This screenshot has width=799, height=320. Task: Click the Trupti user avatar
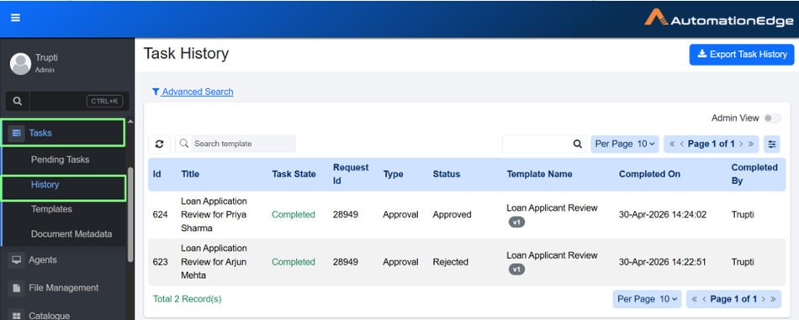pyautogui.click(x=20, y=64)
